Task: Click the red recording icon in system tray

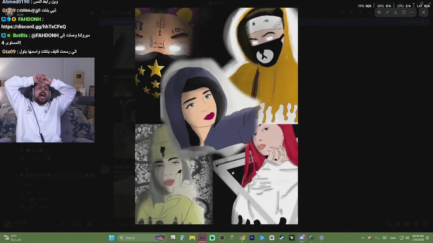Action: click(370, 238)
